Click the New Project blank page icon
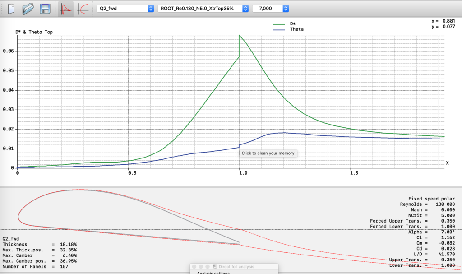462x274 pixels. (11, 9)
